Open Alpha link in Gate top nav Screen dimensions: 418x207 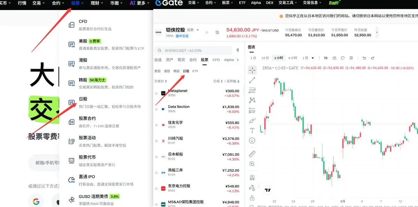pos(256,3)
